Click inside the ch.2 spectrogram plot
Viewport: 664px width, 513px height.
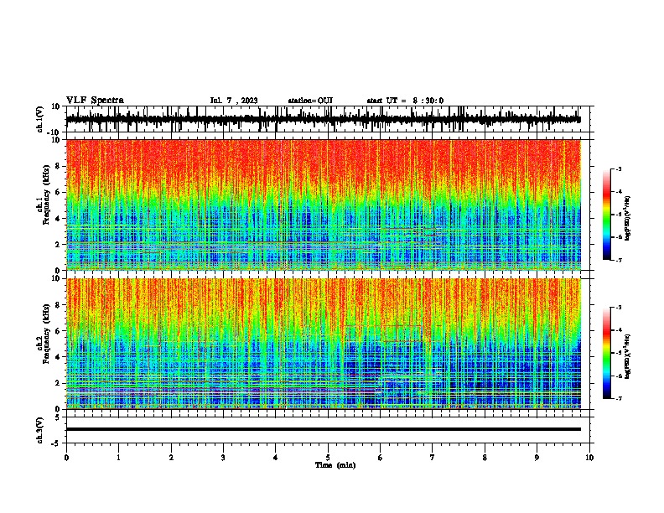pos(324,344)
